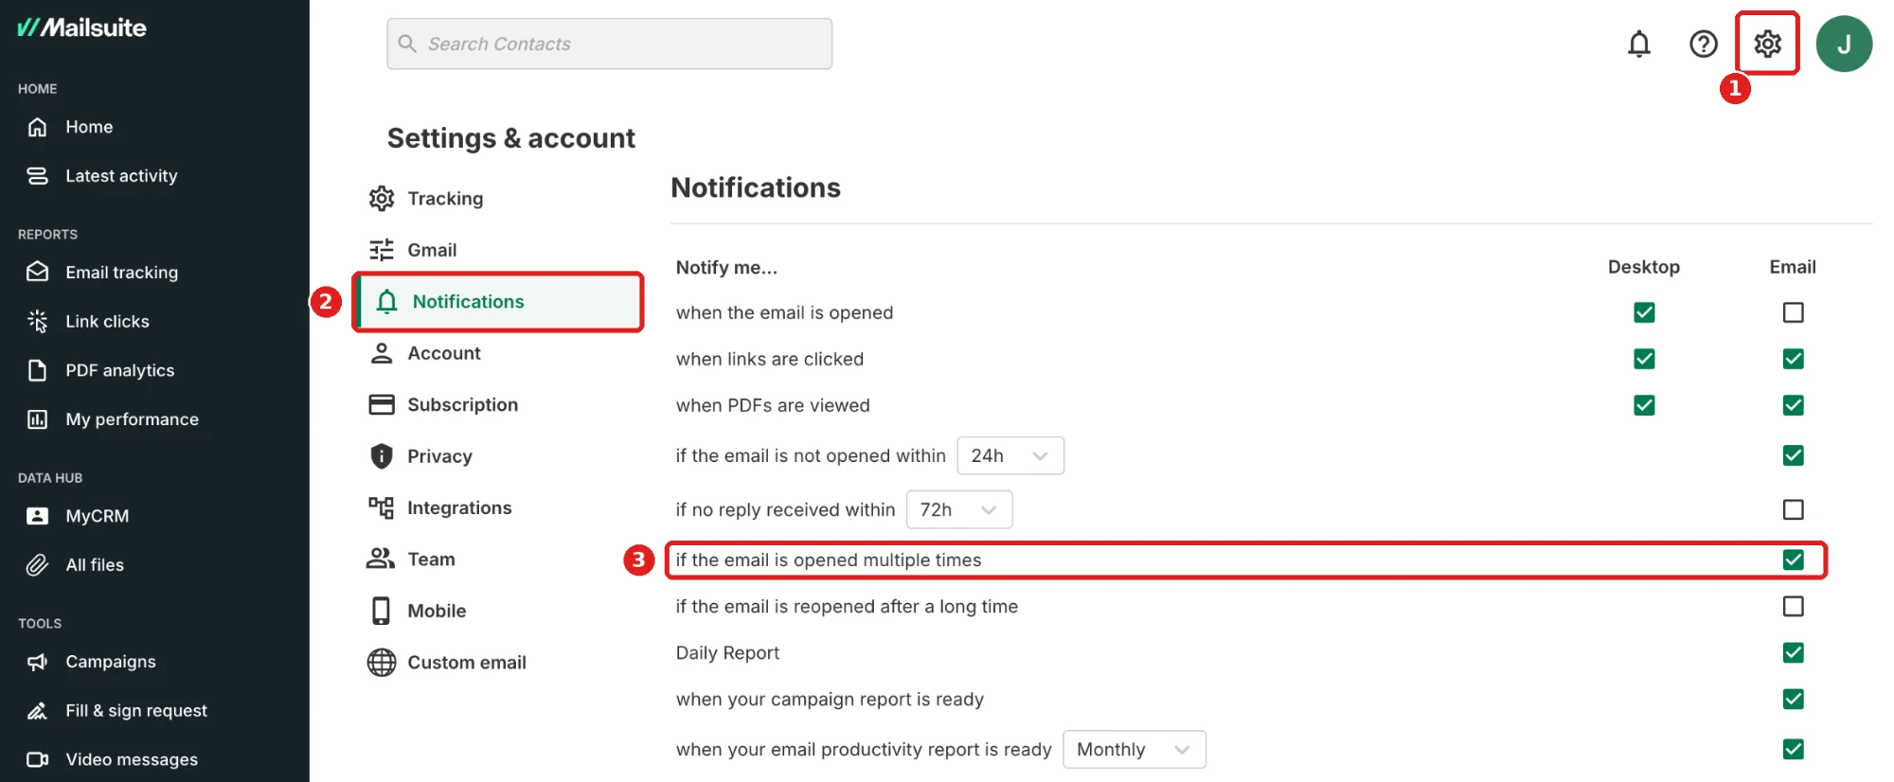Screen dimensions: 1894x782
Task: Open Integrations settings section
Action: [x=459, y=508]
